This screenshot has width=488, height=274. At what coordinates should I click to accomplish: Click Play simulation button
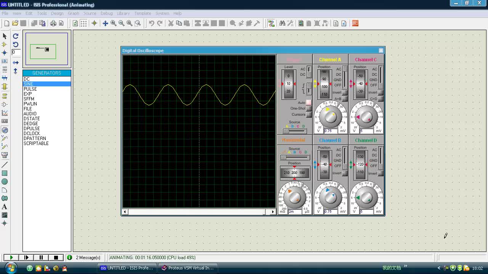(11, 258)
